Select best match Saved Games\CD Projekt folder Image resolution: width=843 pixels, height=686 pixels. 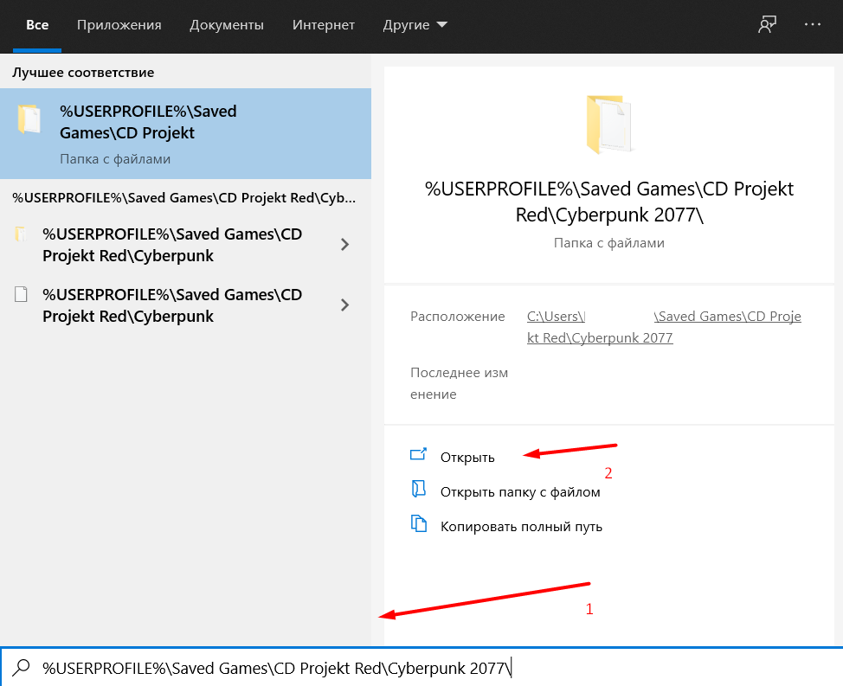click(185, 133)
